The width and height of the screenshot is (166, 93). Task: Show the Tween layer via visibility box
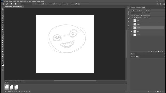coord(132,24)
